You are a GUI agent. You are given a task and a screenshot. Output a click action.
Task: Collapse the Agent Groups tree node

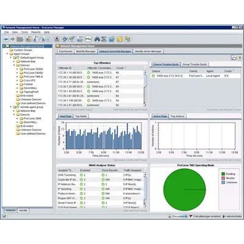pyautogui.click(x=7, y=54)
